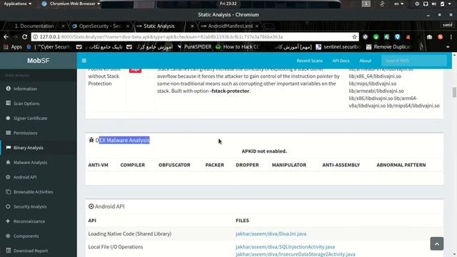Open PunkSPIDER bookmark
457x257 pixels.
click(x=194, y=46)
